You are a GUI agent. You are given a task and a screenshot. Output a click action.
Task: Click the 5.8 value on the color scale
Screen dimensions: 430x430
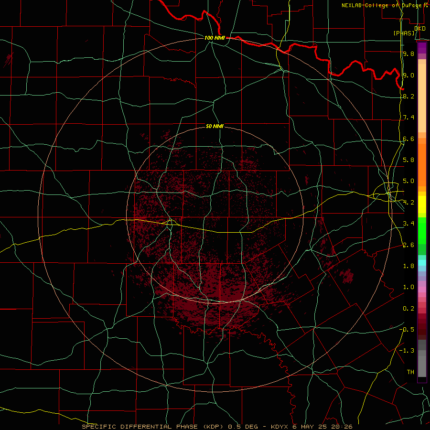(x=408, y=160)
